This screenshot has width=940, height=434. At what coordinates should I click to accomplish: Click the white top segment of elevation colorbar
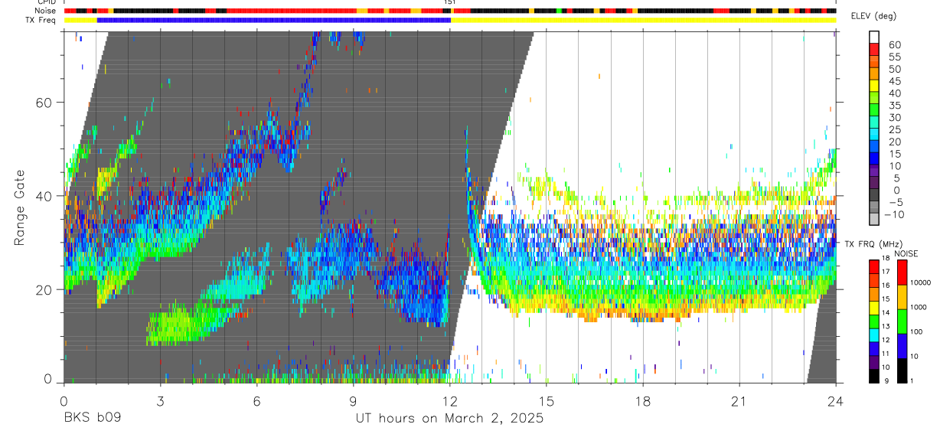[873, 36]
